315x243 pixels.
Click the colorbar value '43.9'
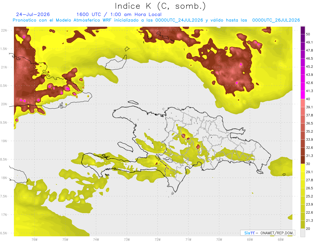pyautogui.click(x=309, y=75)
